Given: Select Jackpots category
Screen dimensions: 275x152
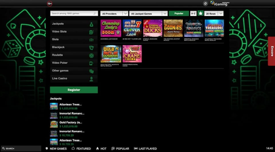Looking at the screenshot, I should (x=74, y=24).
